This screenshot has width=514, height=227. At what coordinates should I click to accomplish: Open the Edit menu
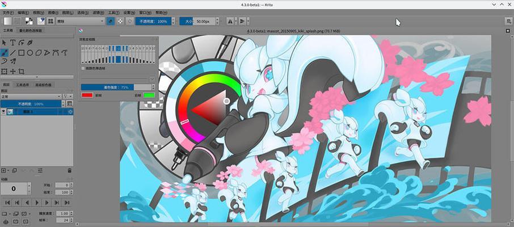pyautogui.click(x=24, y=12)
